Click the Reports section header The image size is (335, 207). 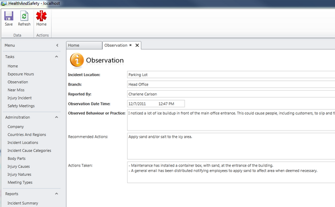pyautogui.click(x=12, y=194)
